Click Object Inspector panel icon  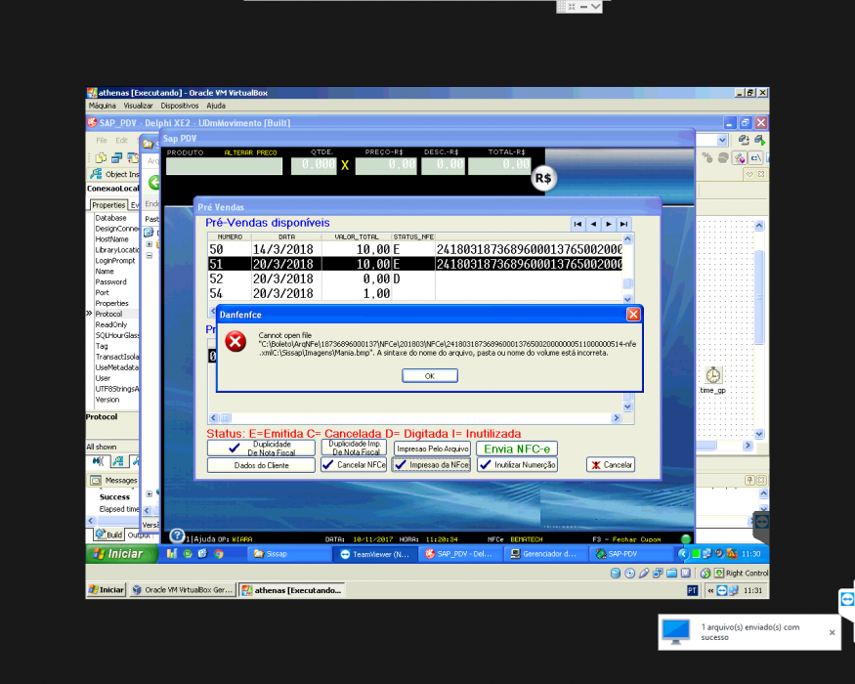click(96, 174)
